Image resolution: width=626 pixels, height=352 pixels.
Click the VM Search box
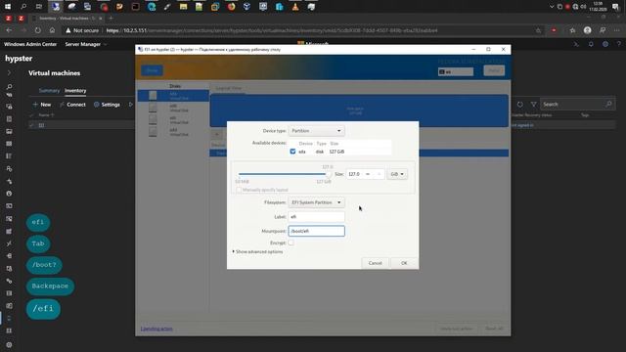click(x=577, y=105)
